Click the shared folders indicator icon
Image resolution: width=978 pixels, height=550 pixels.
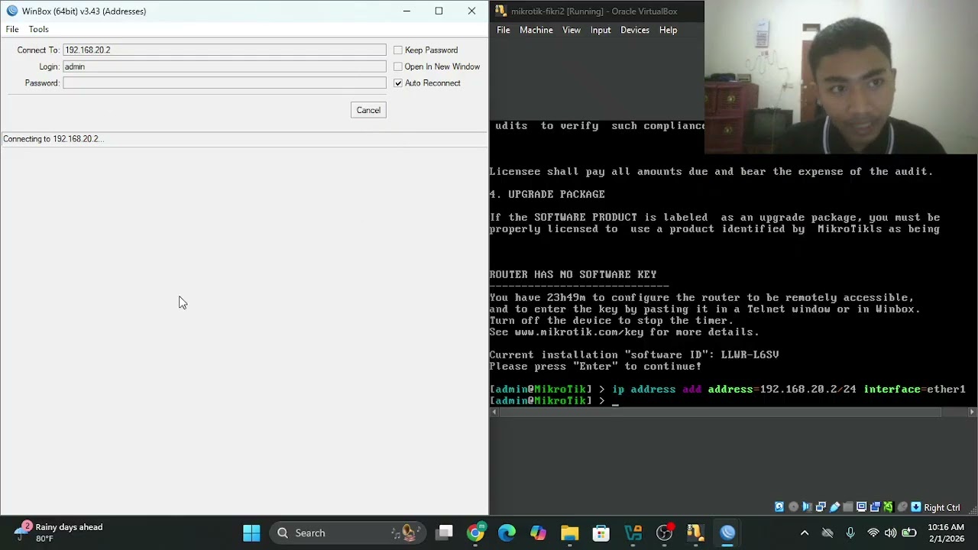point(848,507)
